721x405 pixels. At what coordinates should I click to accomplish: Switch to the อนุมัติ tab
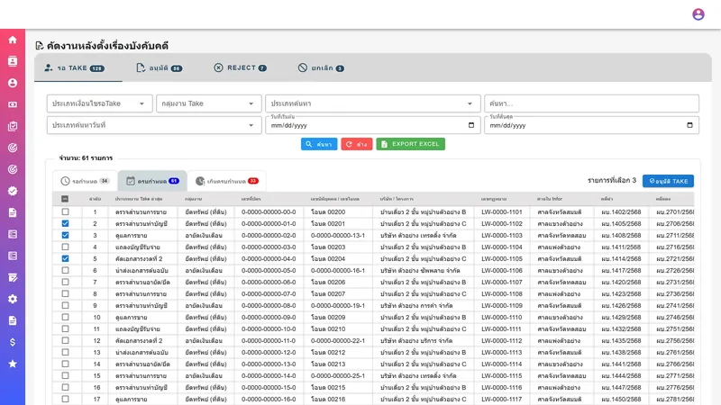[x=160, y=68]
